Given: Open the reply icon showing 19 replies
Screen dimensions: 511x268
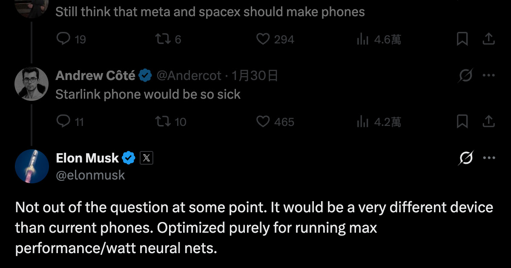Looking at the screenshot, I should [x=63, y=39].
